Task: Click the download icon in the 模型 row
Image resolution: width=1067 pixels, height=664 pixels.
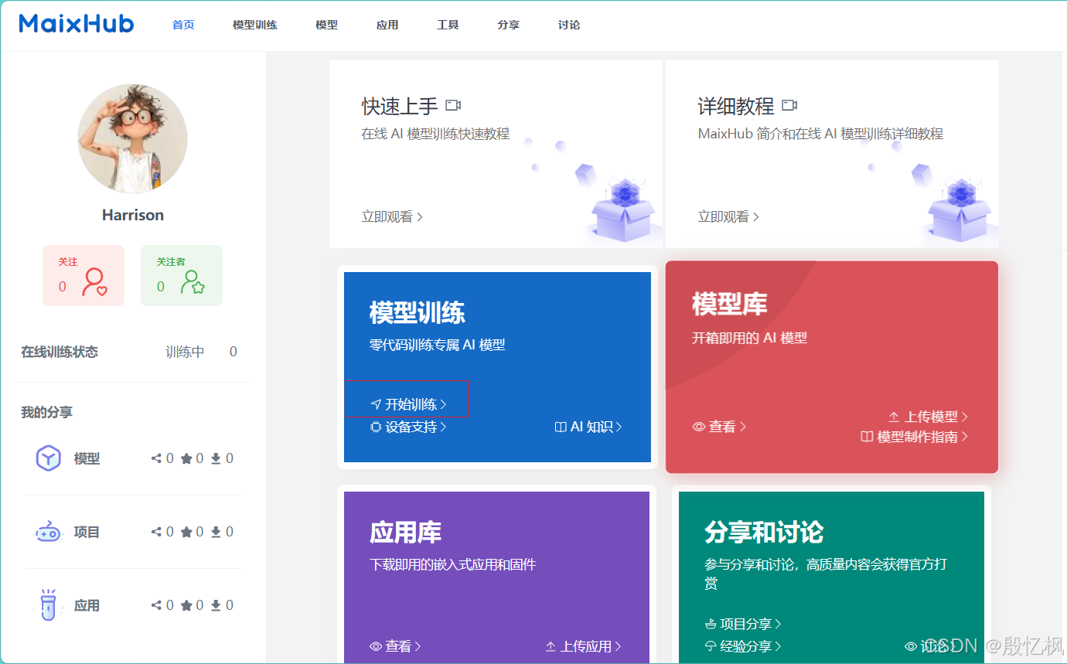Action: tap(216, 458)
